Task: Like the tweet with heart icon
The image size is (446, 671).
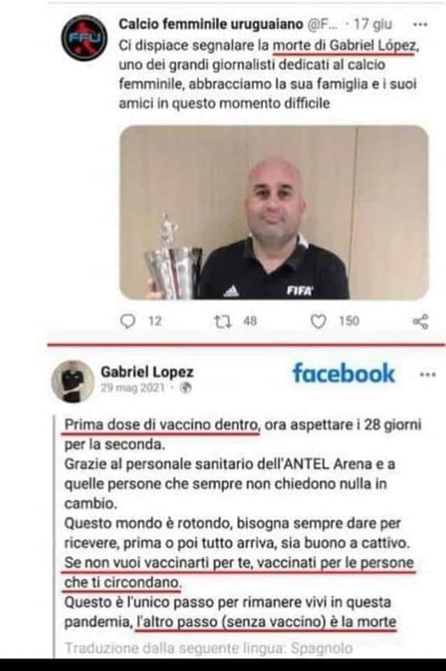Action: coord(318,322)
